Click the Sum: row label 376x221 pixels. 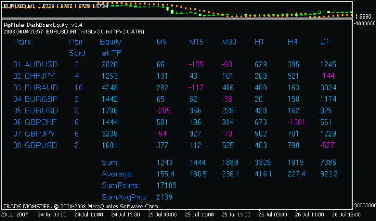pyautogui.click(x=110, y=163)
